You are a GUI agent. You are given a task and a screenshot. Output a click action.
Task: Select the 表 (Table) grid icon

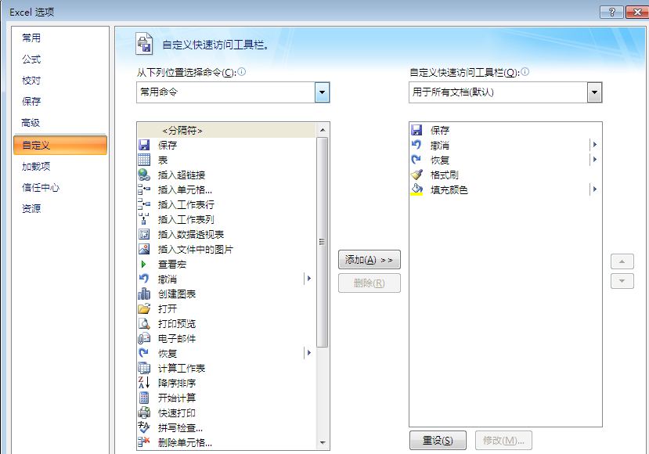click(x=144, y=160)
